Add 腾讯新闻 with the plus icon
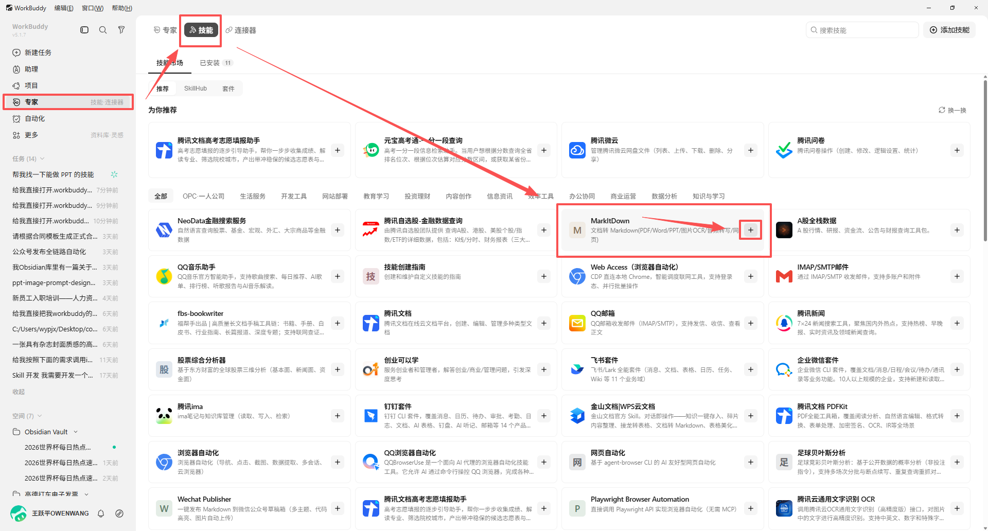988x531 pixels. (957, 323)
